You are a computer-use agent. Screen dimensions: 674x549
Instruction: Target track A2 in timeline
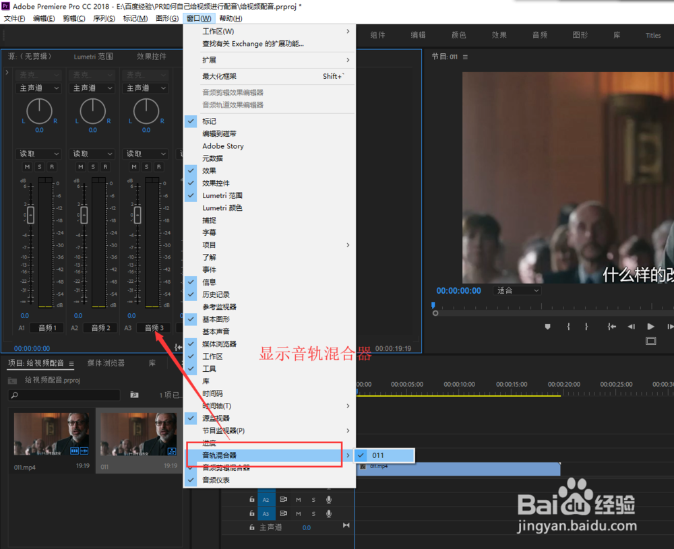click(x=266, y=500)
